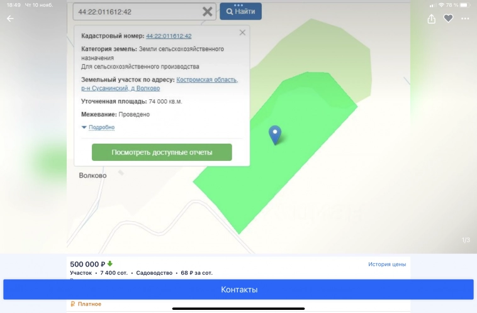Click the green price drop arrow
Screen dimensions: 477x313
pyautogui.click(x=110, y=264)
